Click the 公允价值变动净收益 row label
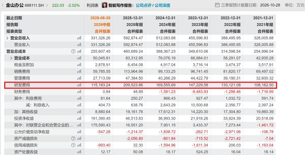305x155 pixels. (32, 132)
